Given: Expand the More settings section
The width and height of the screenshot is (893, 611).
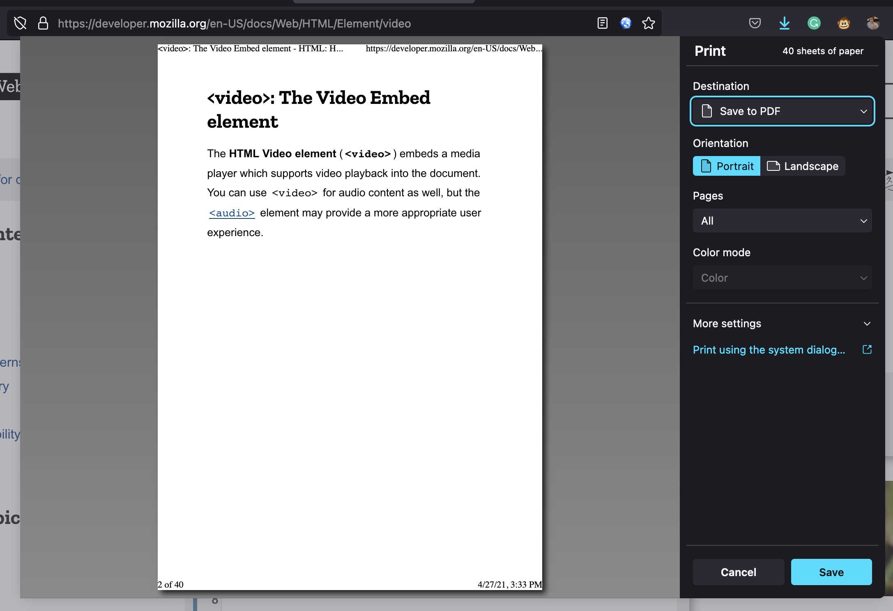Looking at the screenshot, I should [x=781, y=324].
